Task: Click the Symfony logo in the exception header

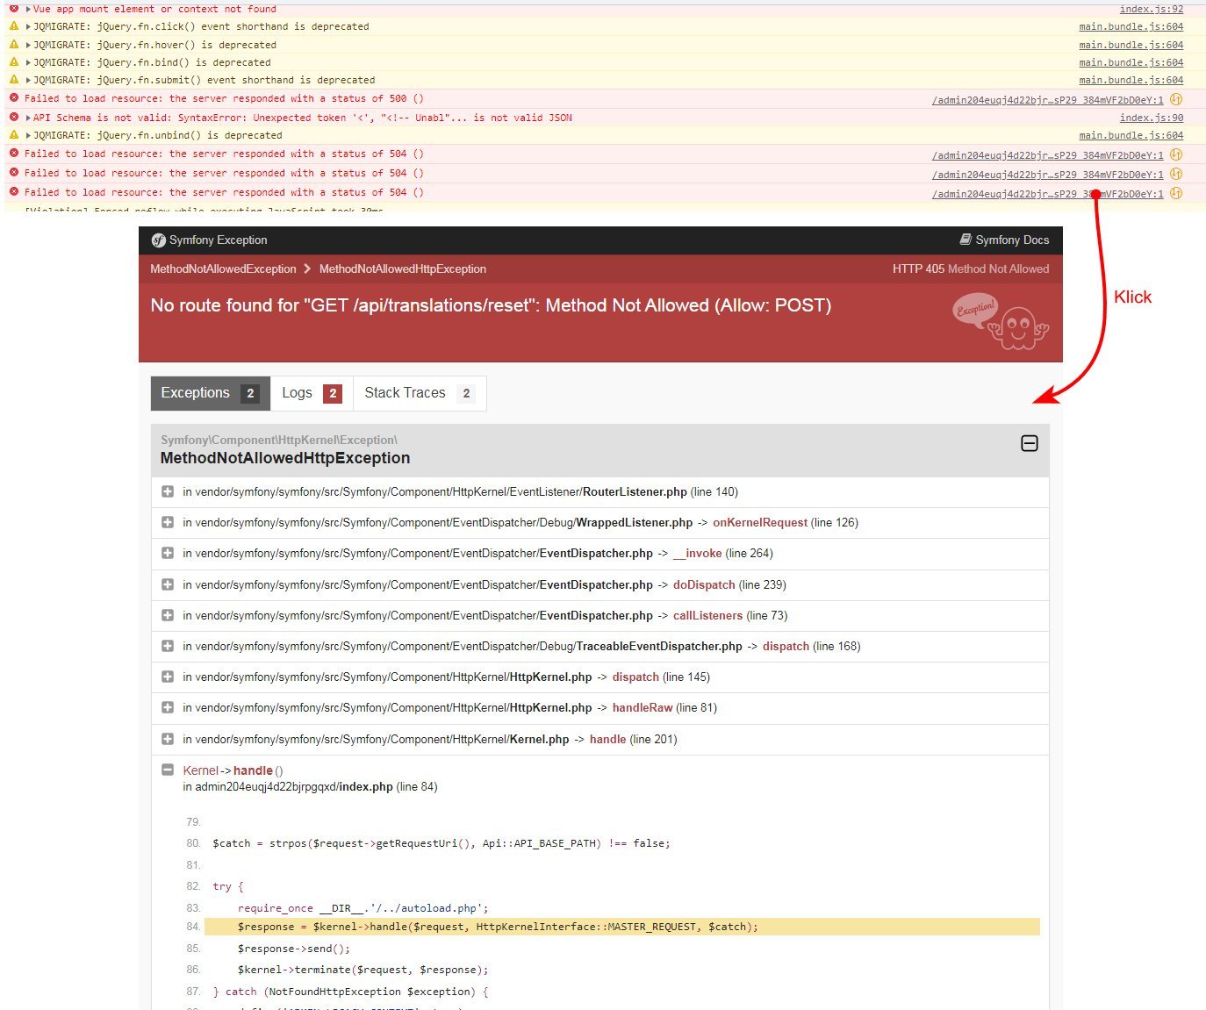Action: click(x=159, y=240)
